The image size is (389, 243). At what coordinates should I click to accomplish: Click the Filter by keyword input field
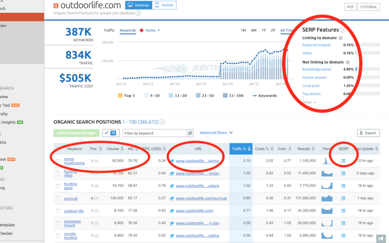point(155,133)
